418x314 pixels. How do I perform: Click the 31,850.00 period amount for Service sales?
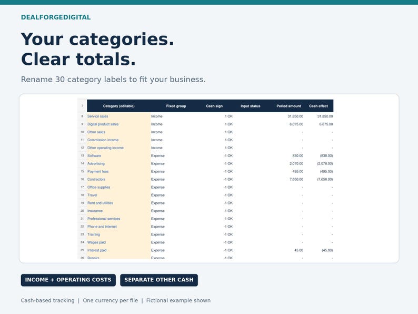[x=295, y=116]
